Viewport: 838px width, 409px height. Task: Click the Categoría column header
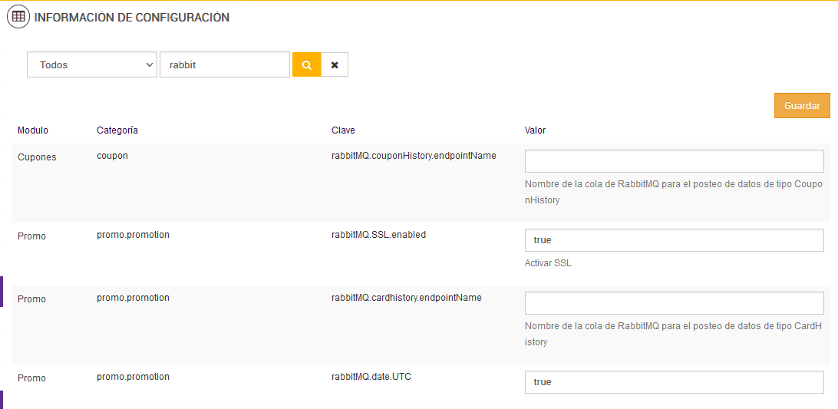117,130
